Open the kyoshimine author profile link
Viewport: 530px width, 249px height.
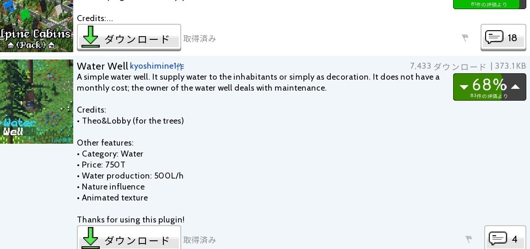pyautogui.click(x=157, y=66)
